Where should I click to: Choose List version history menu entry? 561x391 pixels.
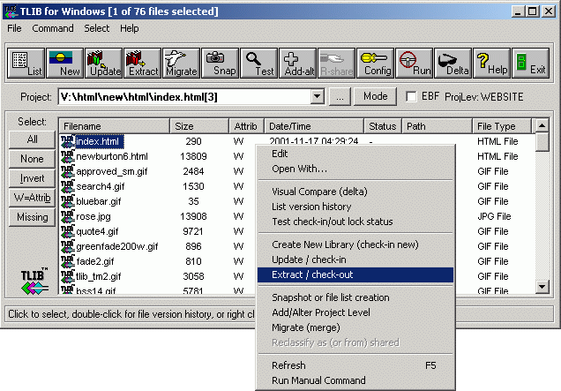(355, 207)
